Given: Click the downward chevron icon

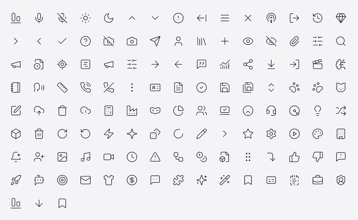Looking at the screenshot, I should pos(155,18).
